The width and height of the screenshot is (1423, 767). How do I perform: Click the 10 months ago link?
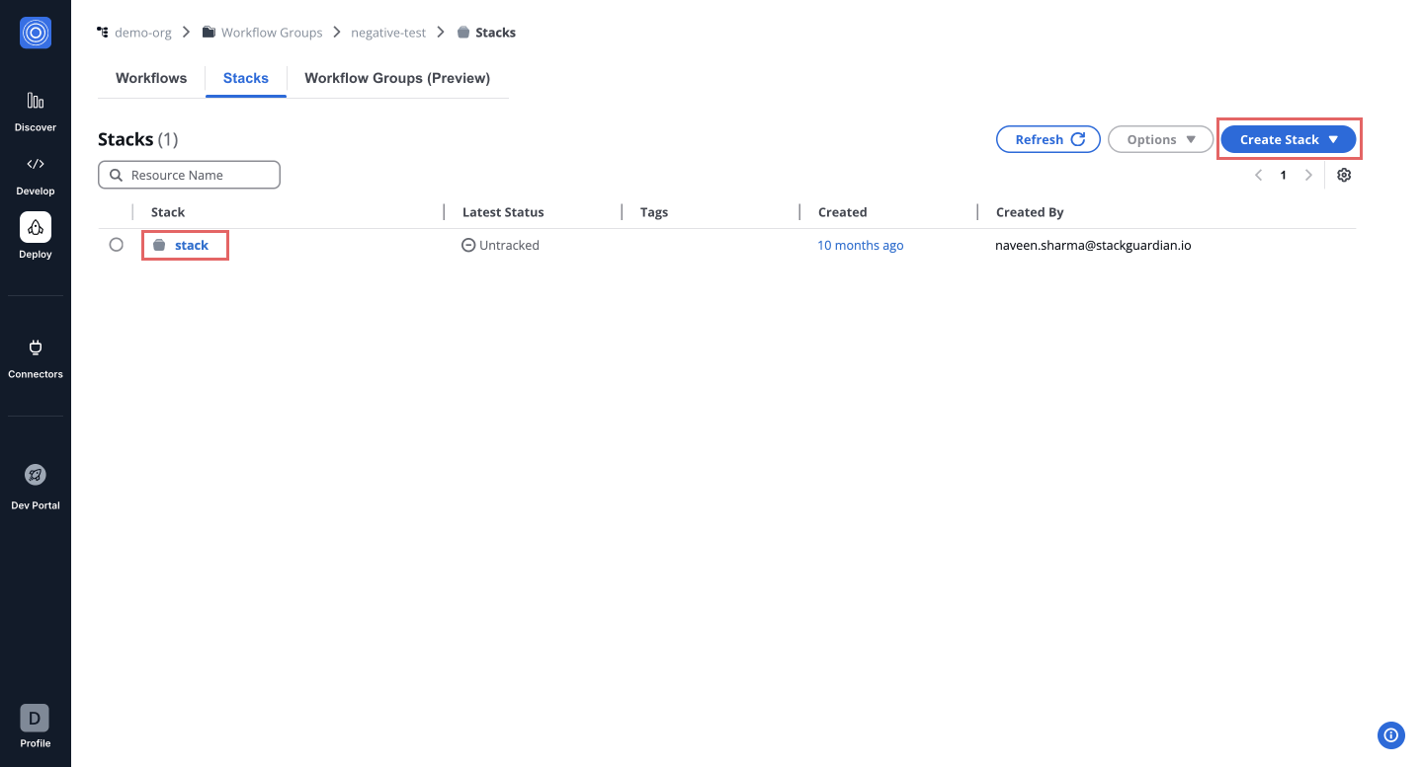click(860, 245)
